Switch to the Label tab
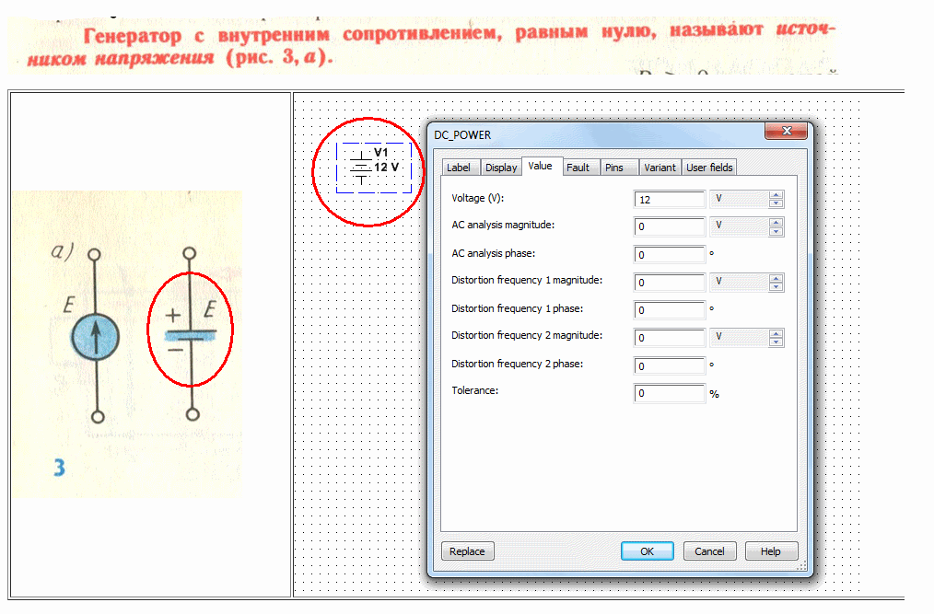Screen dimensions: 934x614 coord(458,168)
